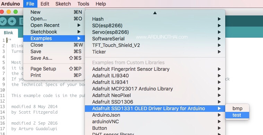Expand the Sketchbook submenu

click(x=54, y=32)
